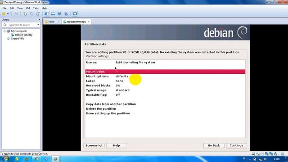
Task: Click the system tray volume icon
Action: (x=265, y=159)
